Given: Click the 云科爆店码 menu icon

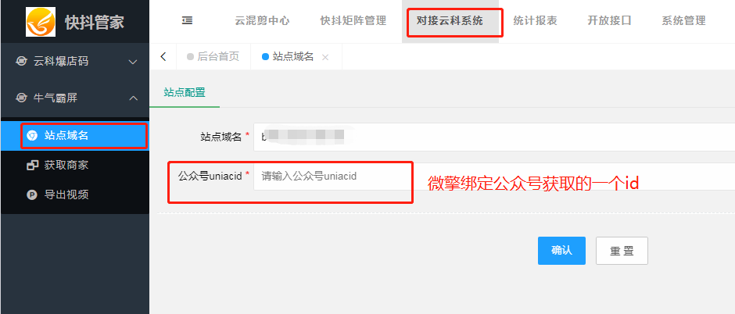Looking at the screenshot, I should pyautogui.click(x=21, y=61).
